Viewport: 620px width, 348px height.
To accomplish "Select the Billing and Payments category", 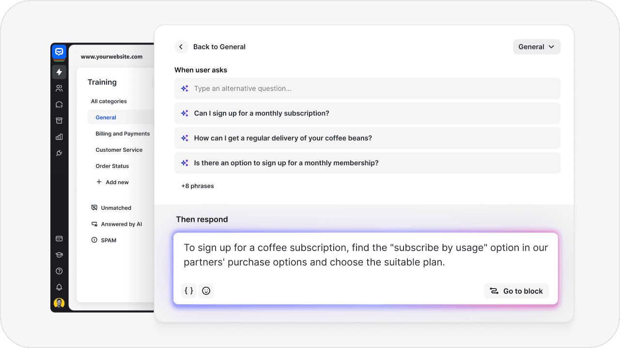I will tap(123, 133).
